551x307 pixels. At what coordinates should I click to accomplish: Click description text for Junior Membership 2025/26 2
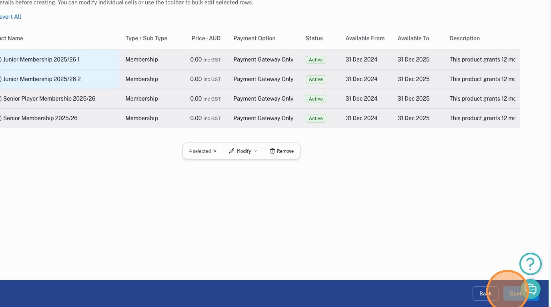click(x=483, y=79)
